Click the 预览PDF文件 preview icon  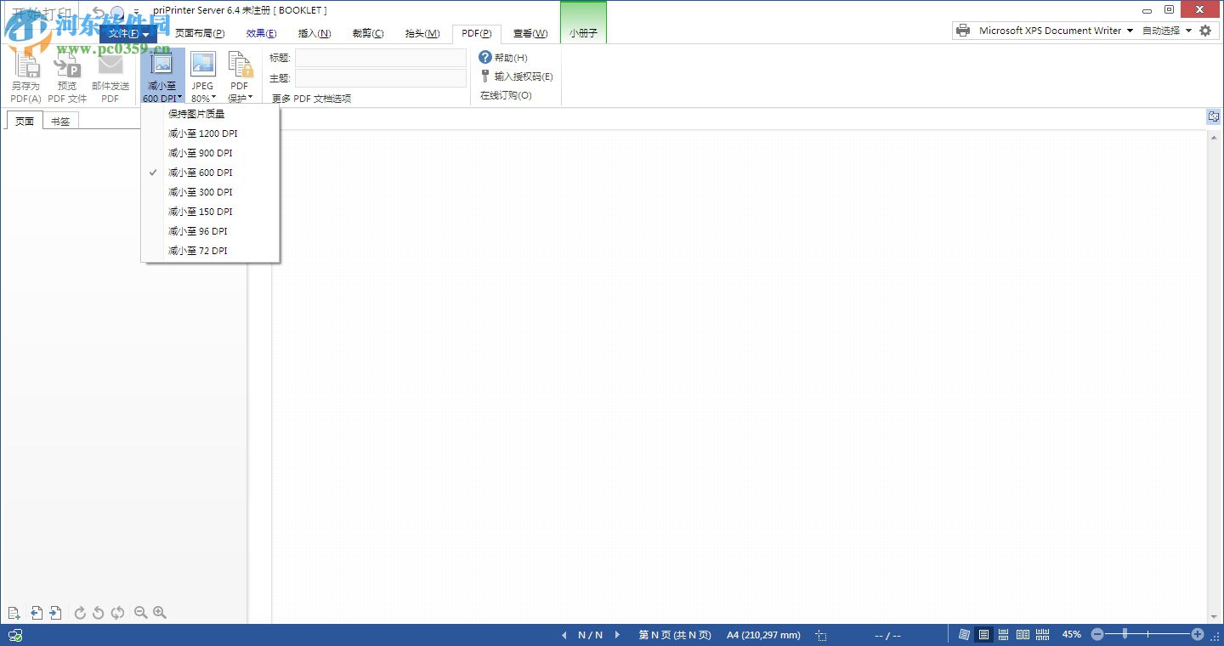(x=66, y=75)
